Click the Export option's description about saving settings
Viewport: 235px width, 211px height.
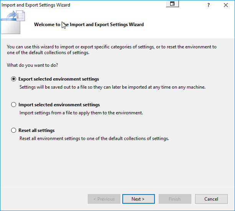coord(112,87)
